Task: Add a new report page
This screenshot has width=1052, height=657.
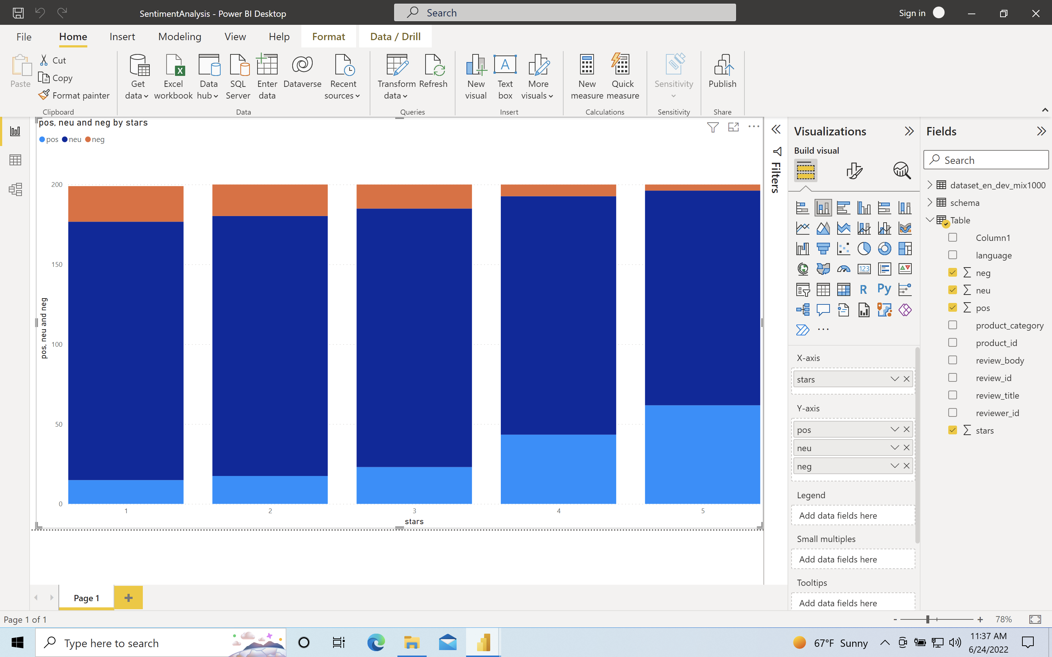Action: coord(128,598)
